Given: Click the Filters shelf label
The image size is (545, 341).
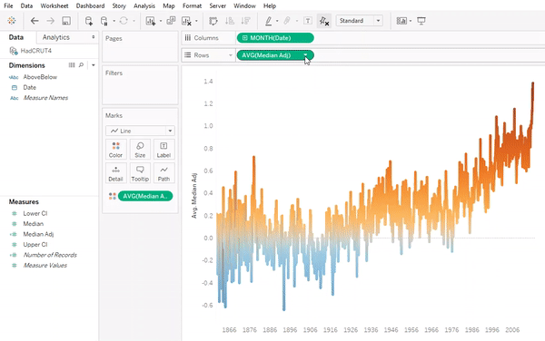Looking at the screenshot, I should pyautogui.click(x=114, y=73).
